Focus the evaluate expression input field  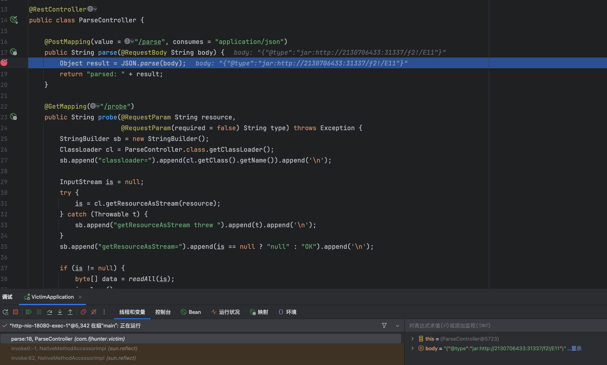tap(506, 325)
